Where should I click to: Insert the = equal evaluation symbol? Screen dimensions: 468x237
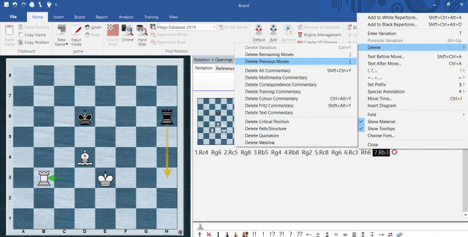(x=336, y=234)
